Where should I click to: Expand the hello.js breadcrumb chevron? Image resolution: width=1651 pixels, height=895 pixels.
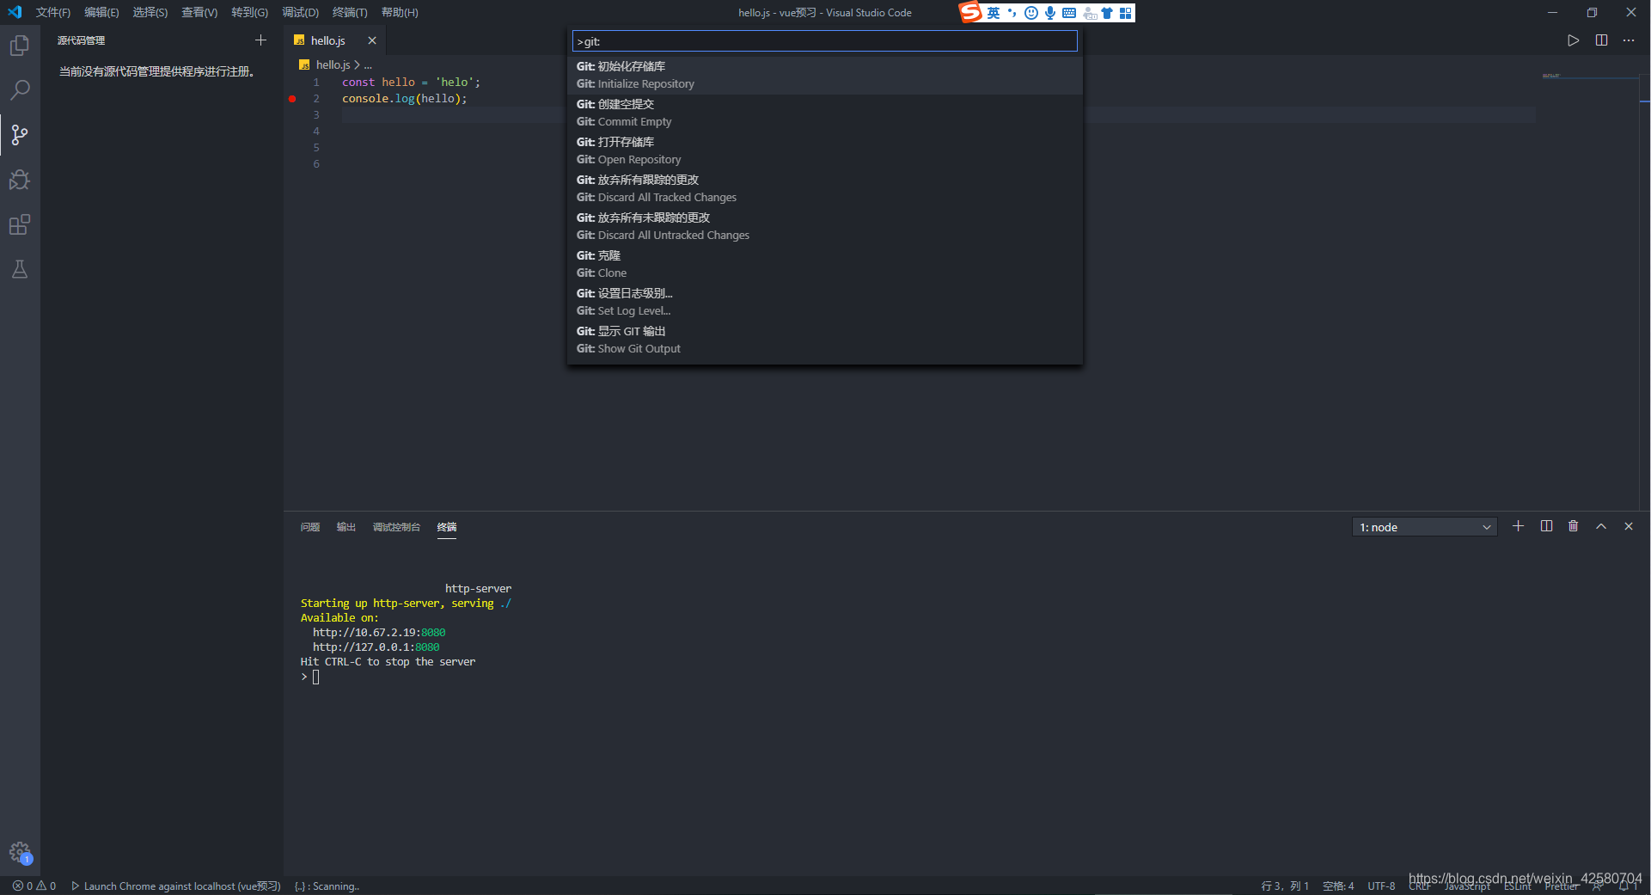[357, 65]
